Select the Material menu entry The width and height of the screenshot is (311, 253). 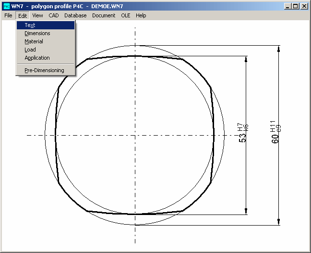pyautogui.click(x=34, y=41)
